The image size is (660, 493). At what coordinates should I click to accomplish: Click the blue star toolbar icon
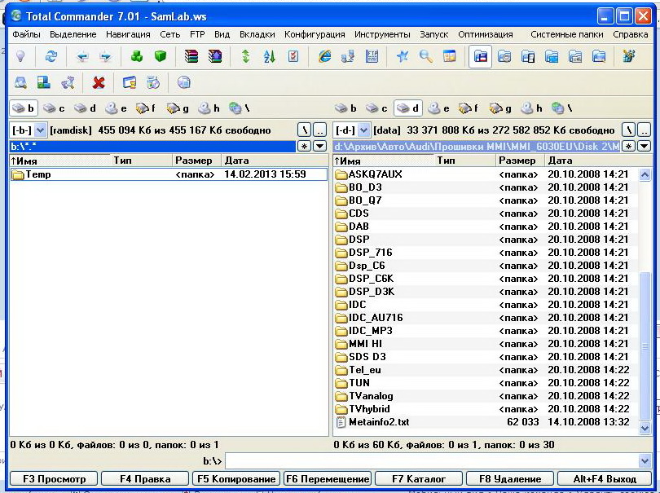click(x=403, y=56)
